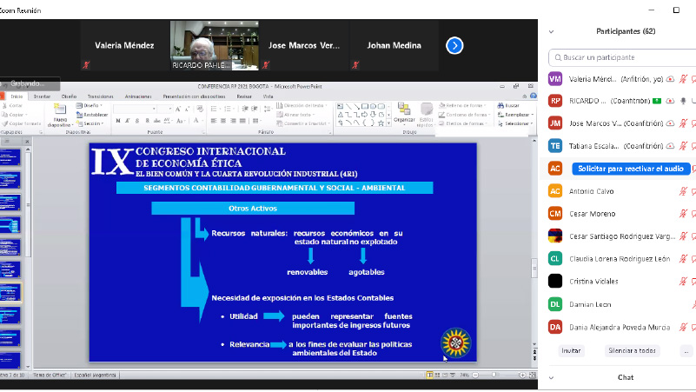Click the next video participants arrow

(454, 45)
